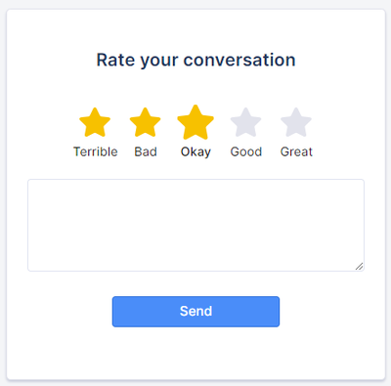Click the second yellow star above Bad
Viewport: 391px width, 386px height.
(146, 122)
